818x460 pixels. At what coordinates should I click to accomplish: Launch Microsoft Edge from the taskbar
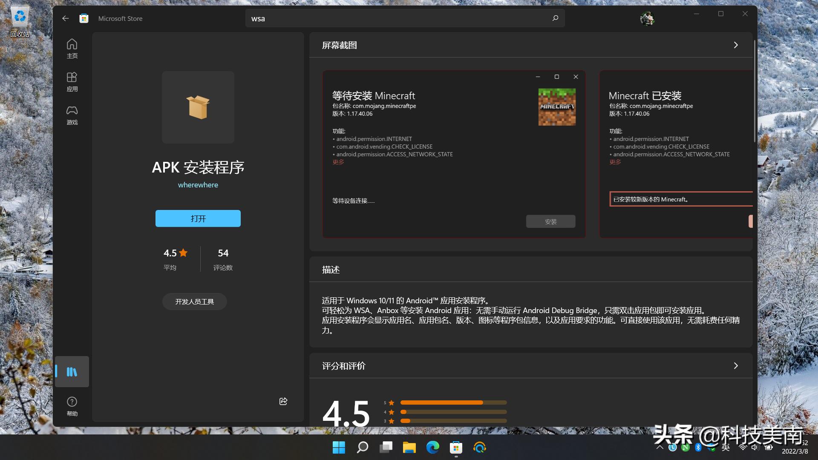click(x=433, y=448)
